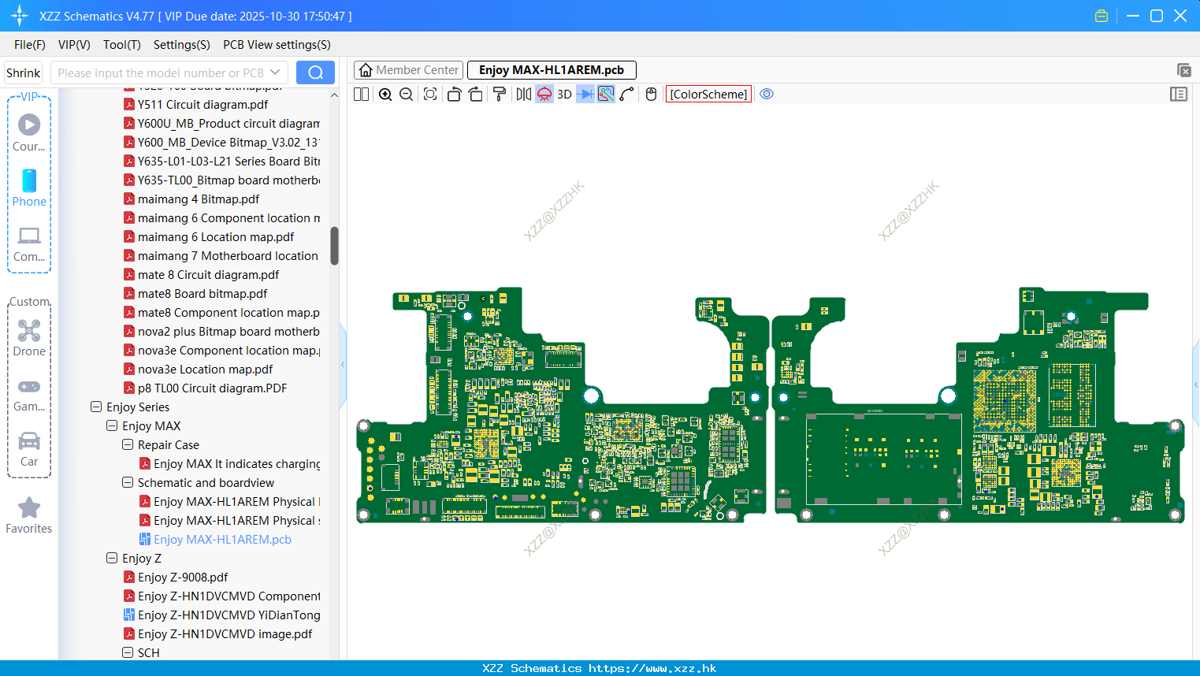This screenshot has width=1200, height=676.
Task: Open the File(F) menu
Action: click(30, 45)
